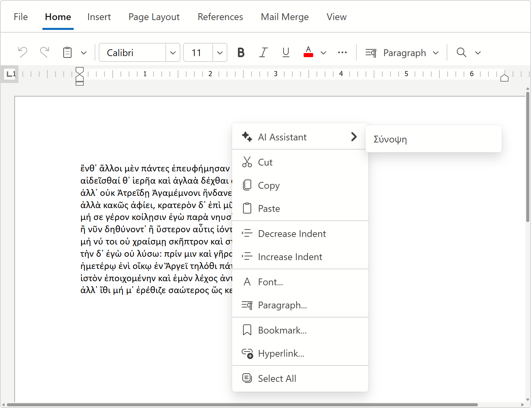Click Hyperlink... in the context menu
This screenshot has height=408, width=531.
pos(281,353)
